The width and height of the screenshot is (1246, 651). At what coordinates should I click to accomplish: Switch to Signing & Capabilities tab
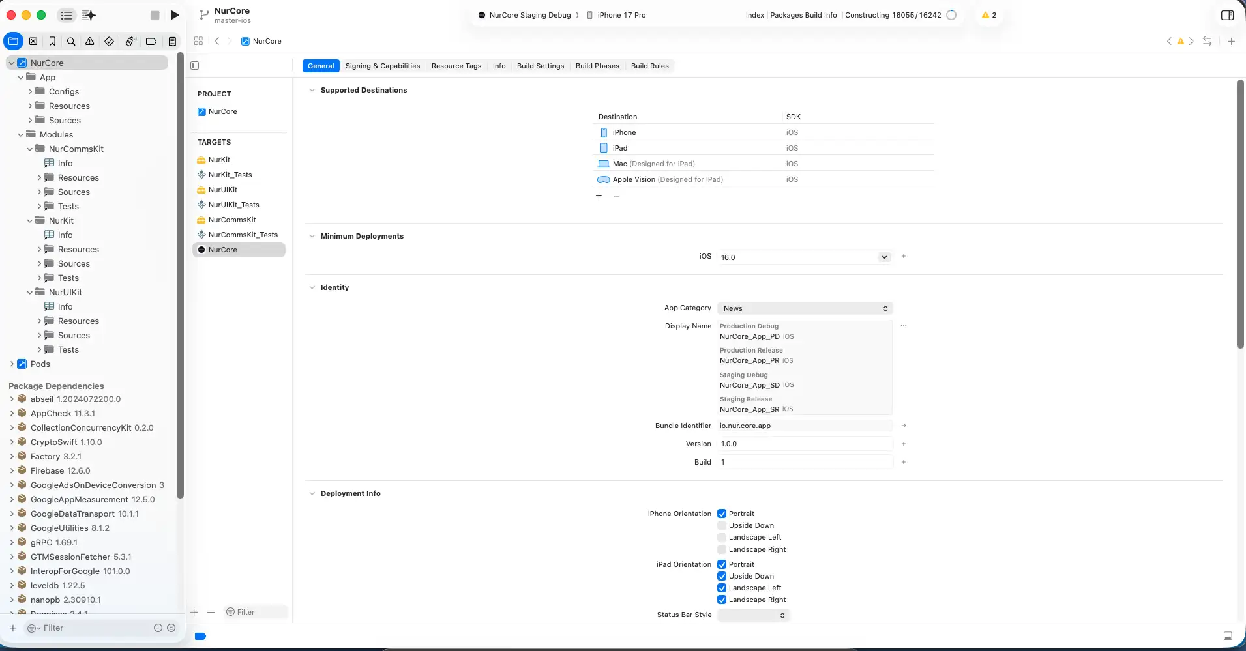point(383,66)
